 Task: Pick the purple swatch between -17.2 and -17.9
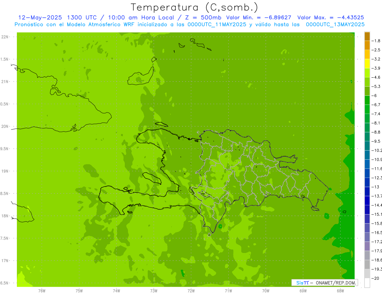(x=367, y=246)
